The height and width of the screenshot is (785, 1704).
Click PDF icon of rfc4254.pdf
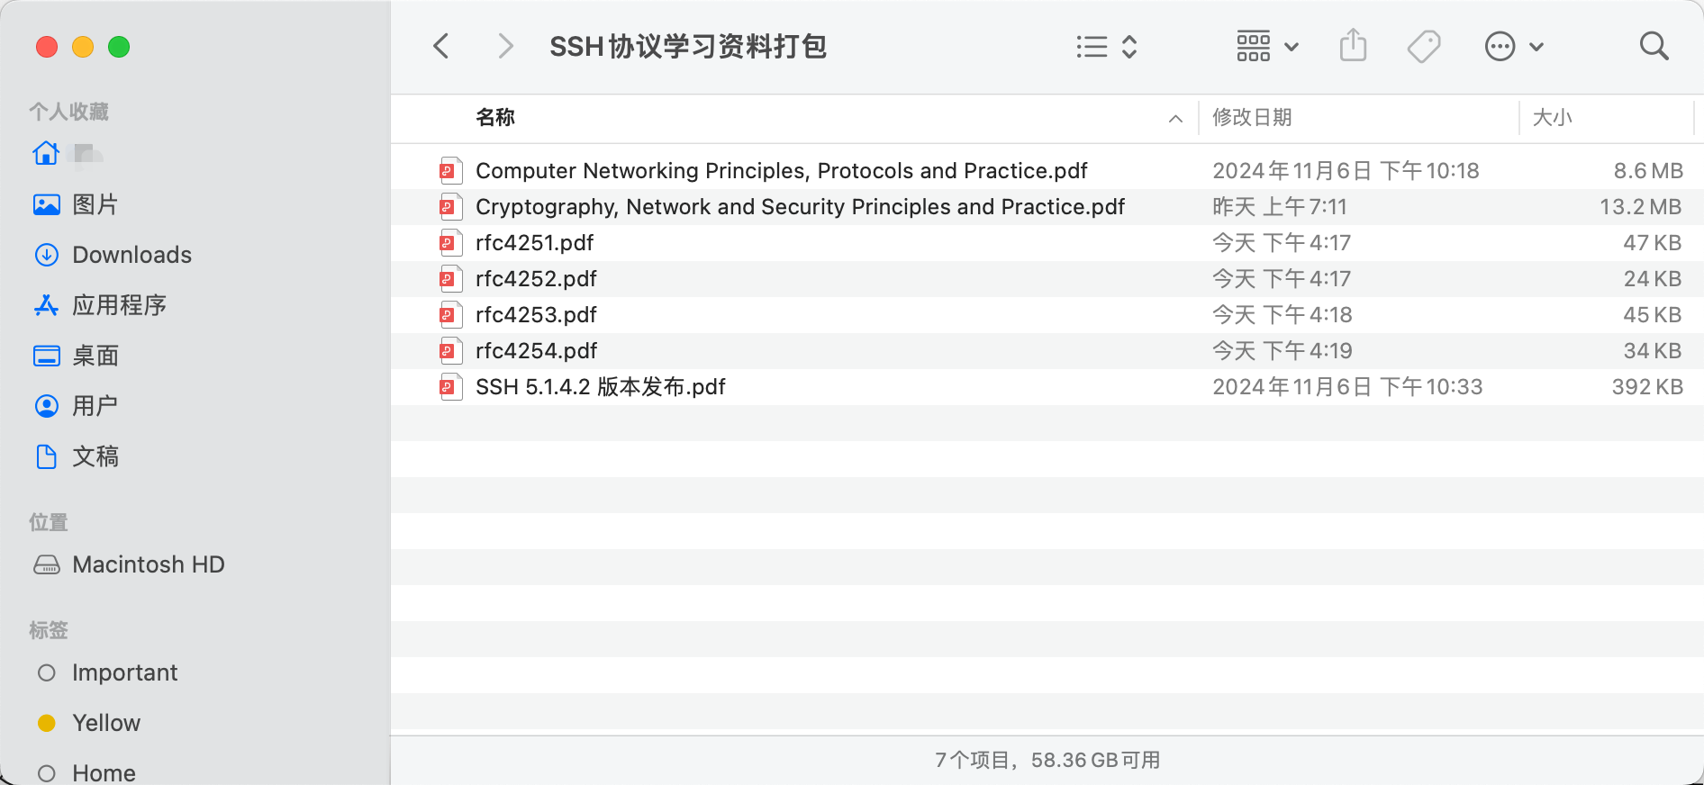pyautogui.click(x=450, y=351)
